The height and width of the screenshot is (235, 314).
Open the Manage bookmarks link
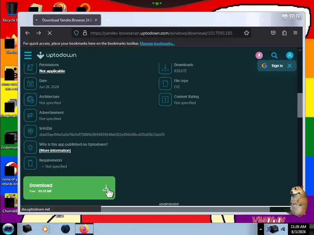click(157, 43)
